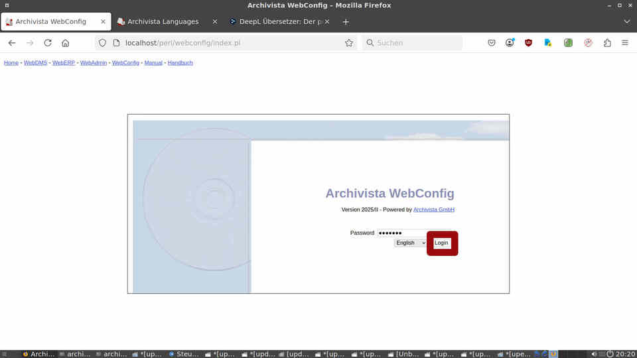Viewport: 637px width, 358px height.
Task: Click the browser Back arrow
Action: coord(12,42)
